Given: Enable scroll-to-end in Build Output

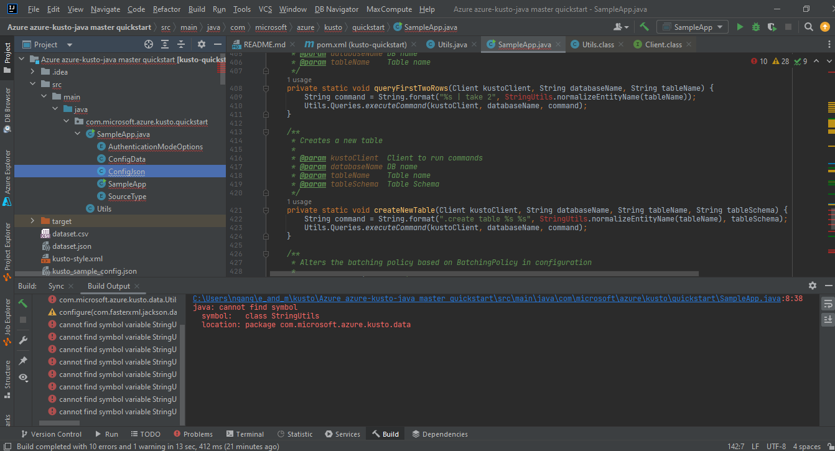Looking at the screenshot, I should 827,319.
